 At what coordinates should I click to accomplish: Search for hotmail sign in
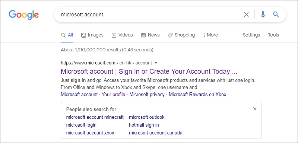click(x=144, y=125)
